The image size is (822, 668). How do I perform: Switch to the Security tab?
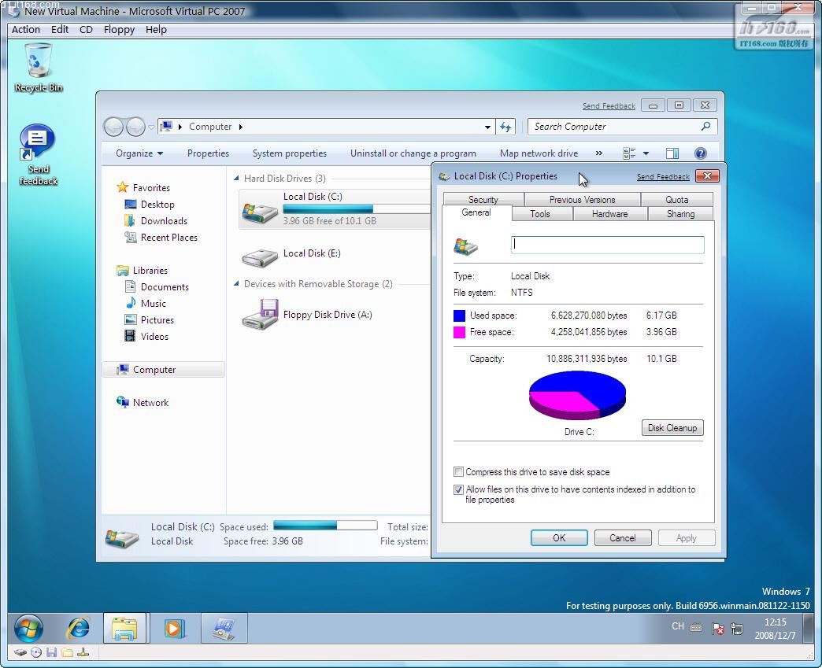click(483, 200)
